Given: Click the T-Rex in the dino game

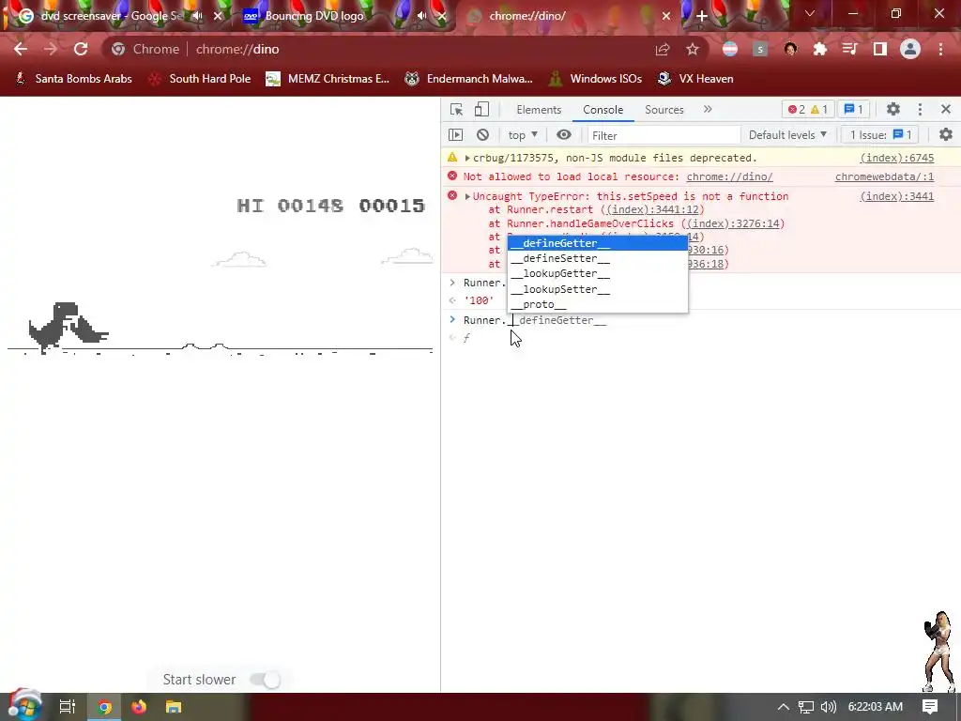Looking at the screenshot, I should (x=53, y=328).
